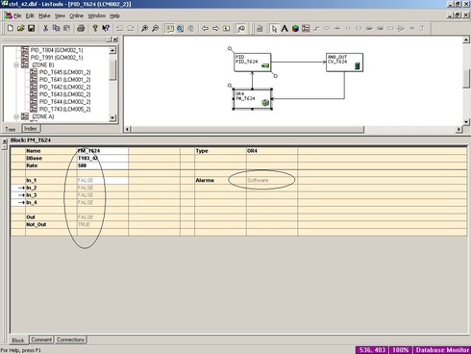Click the Cut scissors icon
Image resolution: width=471 pixels, height=354 pixels.
[x=45, y=28]
